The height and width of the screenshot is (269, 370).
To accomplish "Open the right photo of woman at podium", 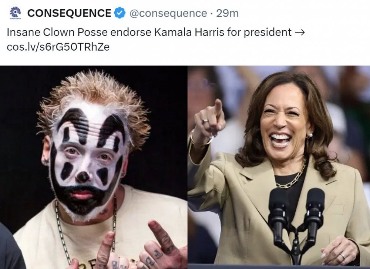I will coord(279,167).
